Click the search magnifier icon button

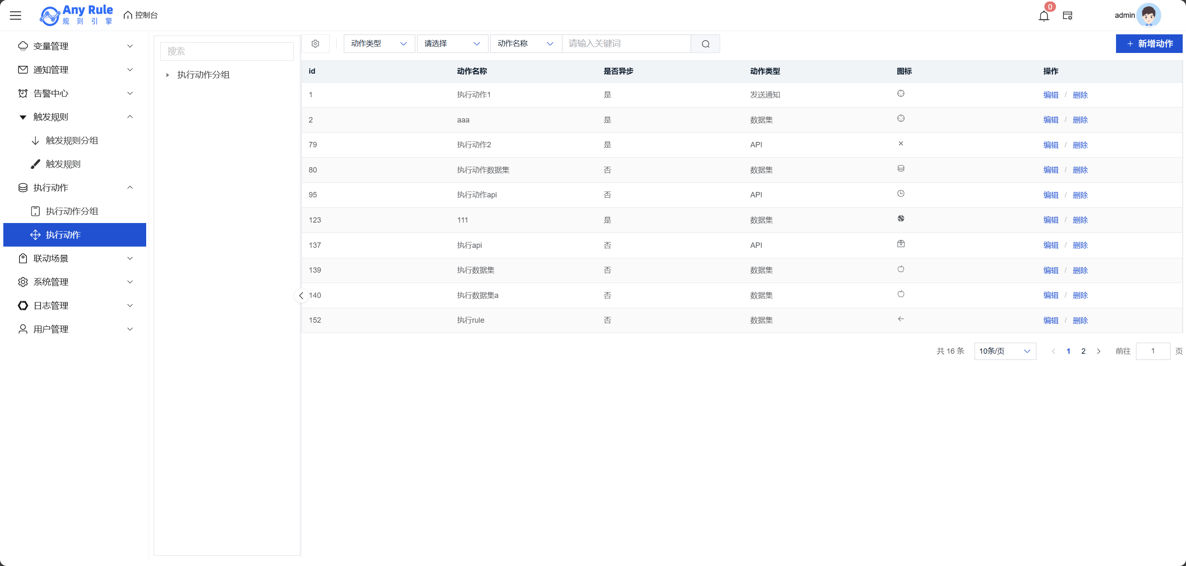coord(705,44)
